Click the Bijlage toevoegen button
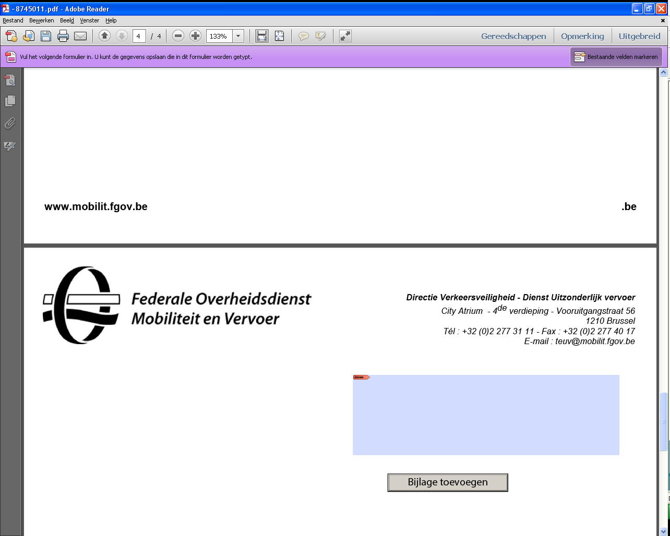This screenshot has width=670, height=536. [448, 482]
